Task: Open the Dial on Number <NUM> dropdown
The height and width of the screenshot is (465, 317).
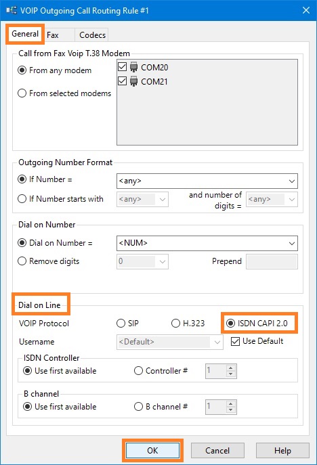Action: (x=207, y=243)
